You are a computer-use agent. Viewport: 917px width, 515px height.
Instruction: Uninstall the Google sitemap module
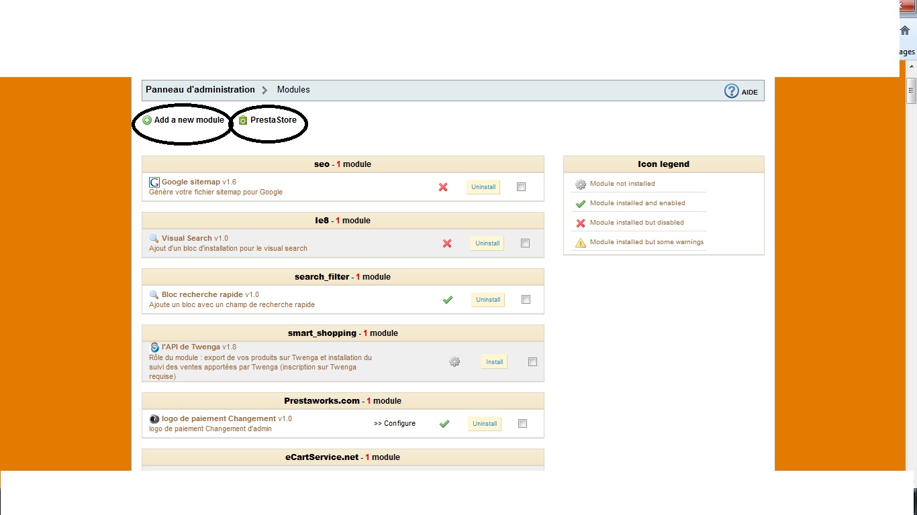[x=483, y=187]
